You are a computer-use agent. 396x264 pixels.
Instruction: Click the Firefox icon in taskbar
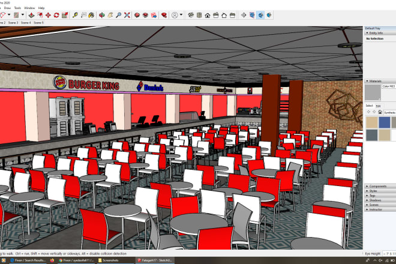52,260
